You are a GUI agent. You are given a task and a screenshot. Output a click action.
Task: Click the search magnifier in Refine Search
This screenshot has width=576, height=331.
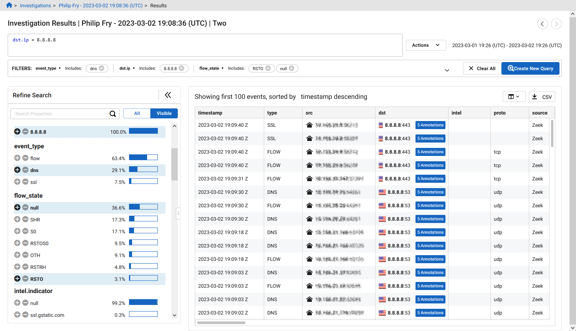[113, 113]
